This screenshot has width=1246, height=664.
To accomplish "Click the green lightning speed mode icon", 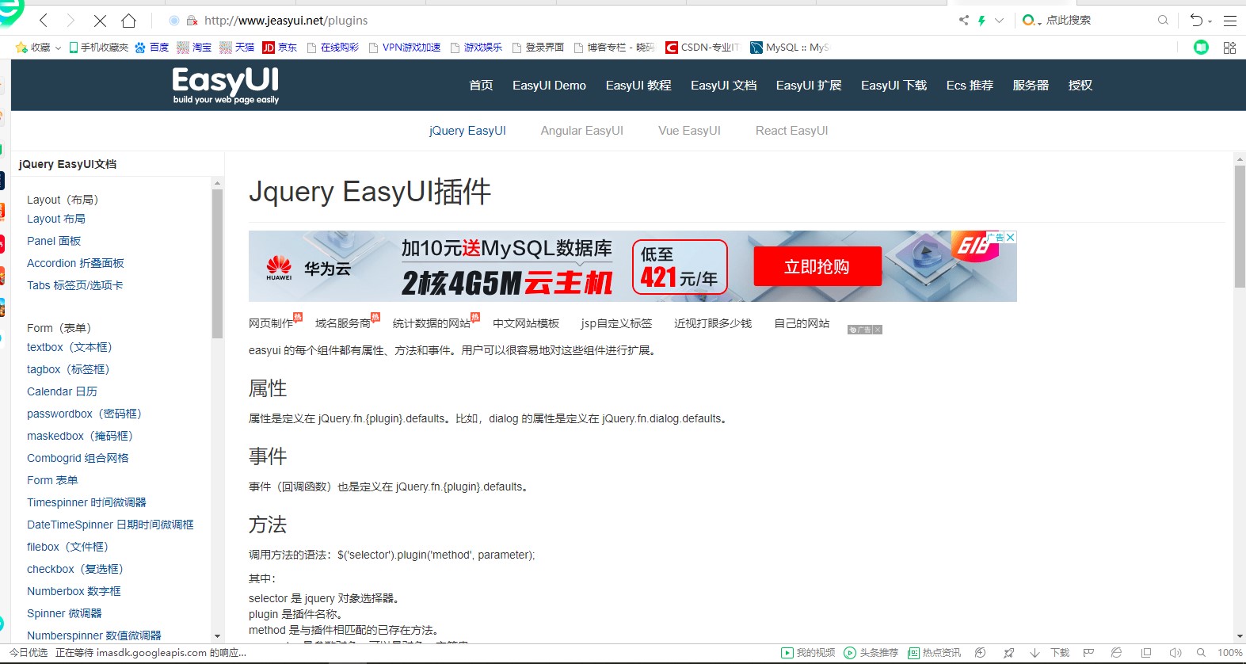I will pos(981,21).
